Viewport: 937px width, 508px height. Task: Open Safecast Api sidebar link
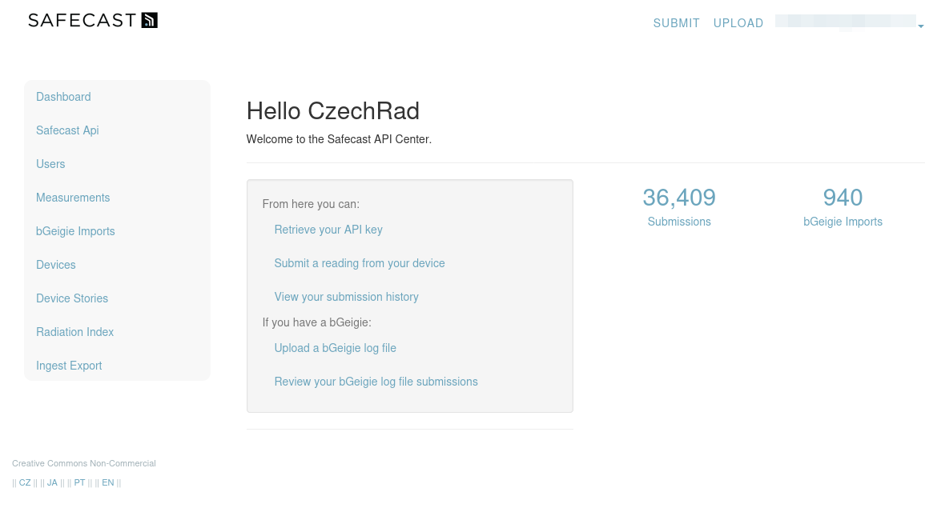[67, 130]
